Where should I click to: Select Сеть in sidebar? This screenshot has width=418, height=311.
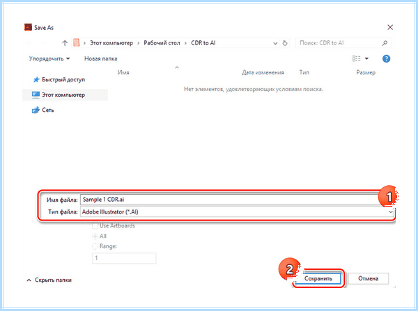[x=43, y=110]
